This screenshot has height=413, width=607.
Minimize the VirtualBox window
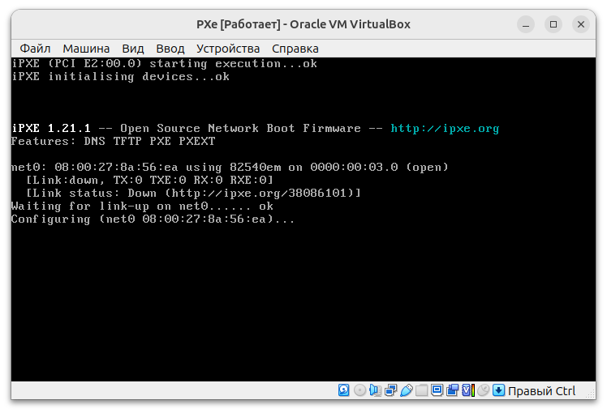526,24
